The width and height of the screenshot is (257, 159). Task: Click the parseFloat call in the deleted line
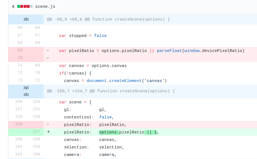coord(169,51)
